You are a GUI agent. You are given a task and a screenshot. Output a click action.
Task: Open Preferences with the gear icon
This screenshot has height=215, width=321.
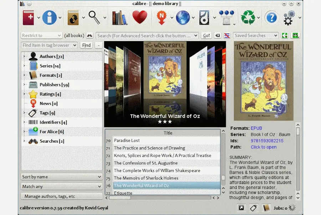289,18
